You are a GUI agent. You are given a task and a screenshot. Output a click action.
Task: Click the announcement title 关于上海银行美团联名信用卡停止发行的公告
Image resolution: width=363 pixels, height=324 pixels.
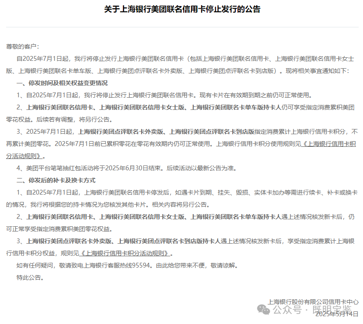coord(182,9)
